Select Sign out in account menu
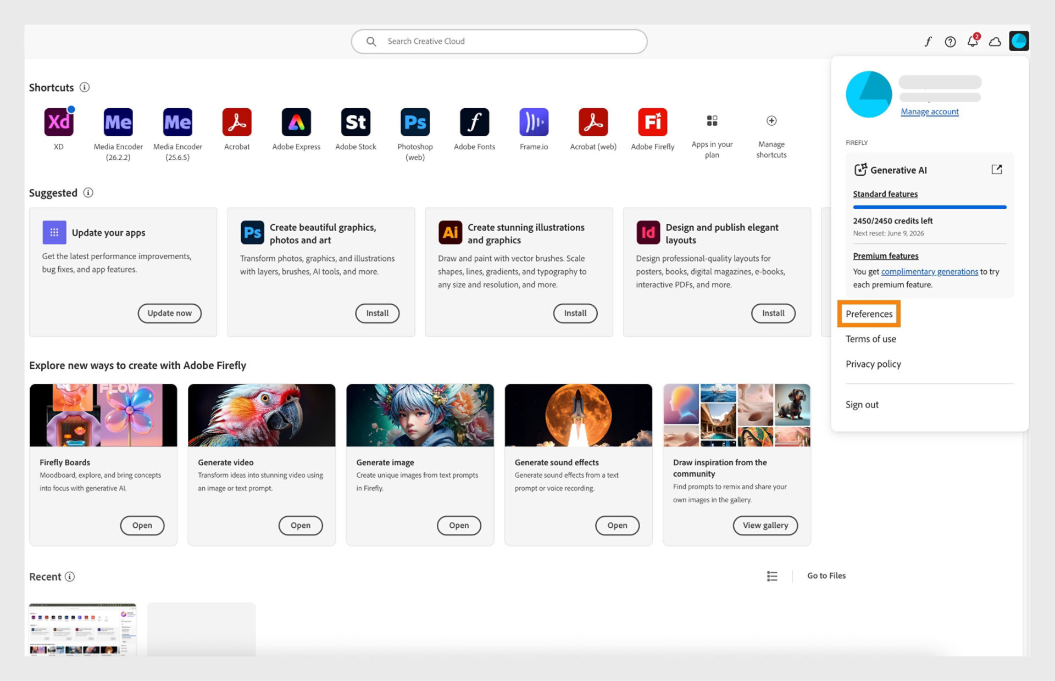The height and width of the screenshot is (681, 1055). tap(862, 405)
